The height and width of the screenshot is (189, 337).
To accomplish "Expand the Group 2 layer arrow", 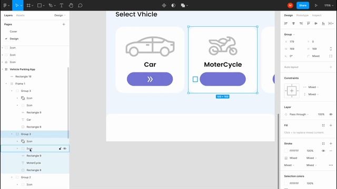I will tap(12, 177).
